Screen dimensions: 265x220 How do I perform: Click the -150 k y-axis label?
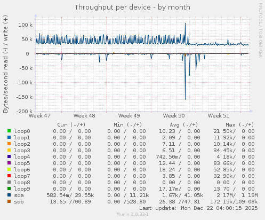(x=25, y=97)
